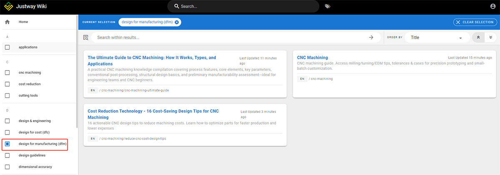Submit search within results arrow
Viewport: 500px width, 175px height.
371,37
